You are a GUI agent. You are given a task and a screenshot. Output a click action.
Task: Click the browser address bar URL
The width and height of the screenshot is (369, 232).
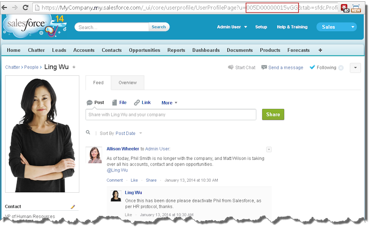coord(186,8)
